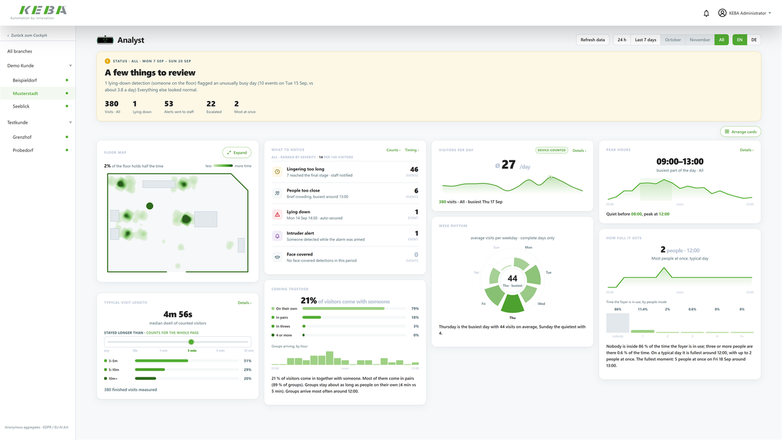Click the People too close icon
Screen dimensions: 782x440
[x=277, y=193]
